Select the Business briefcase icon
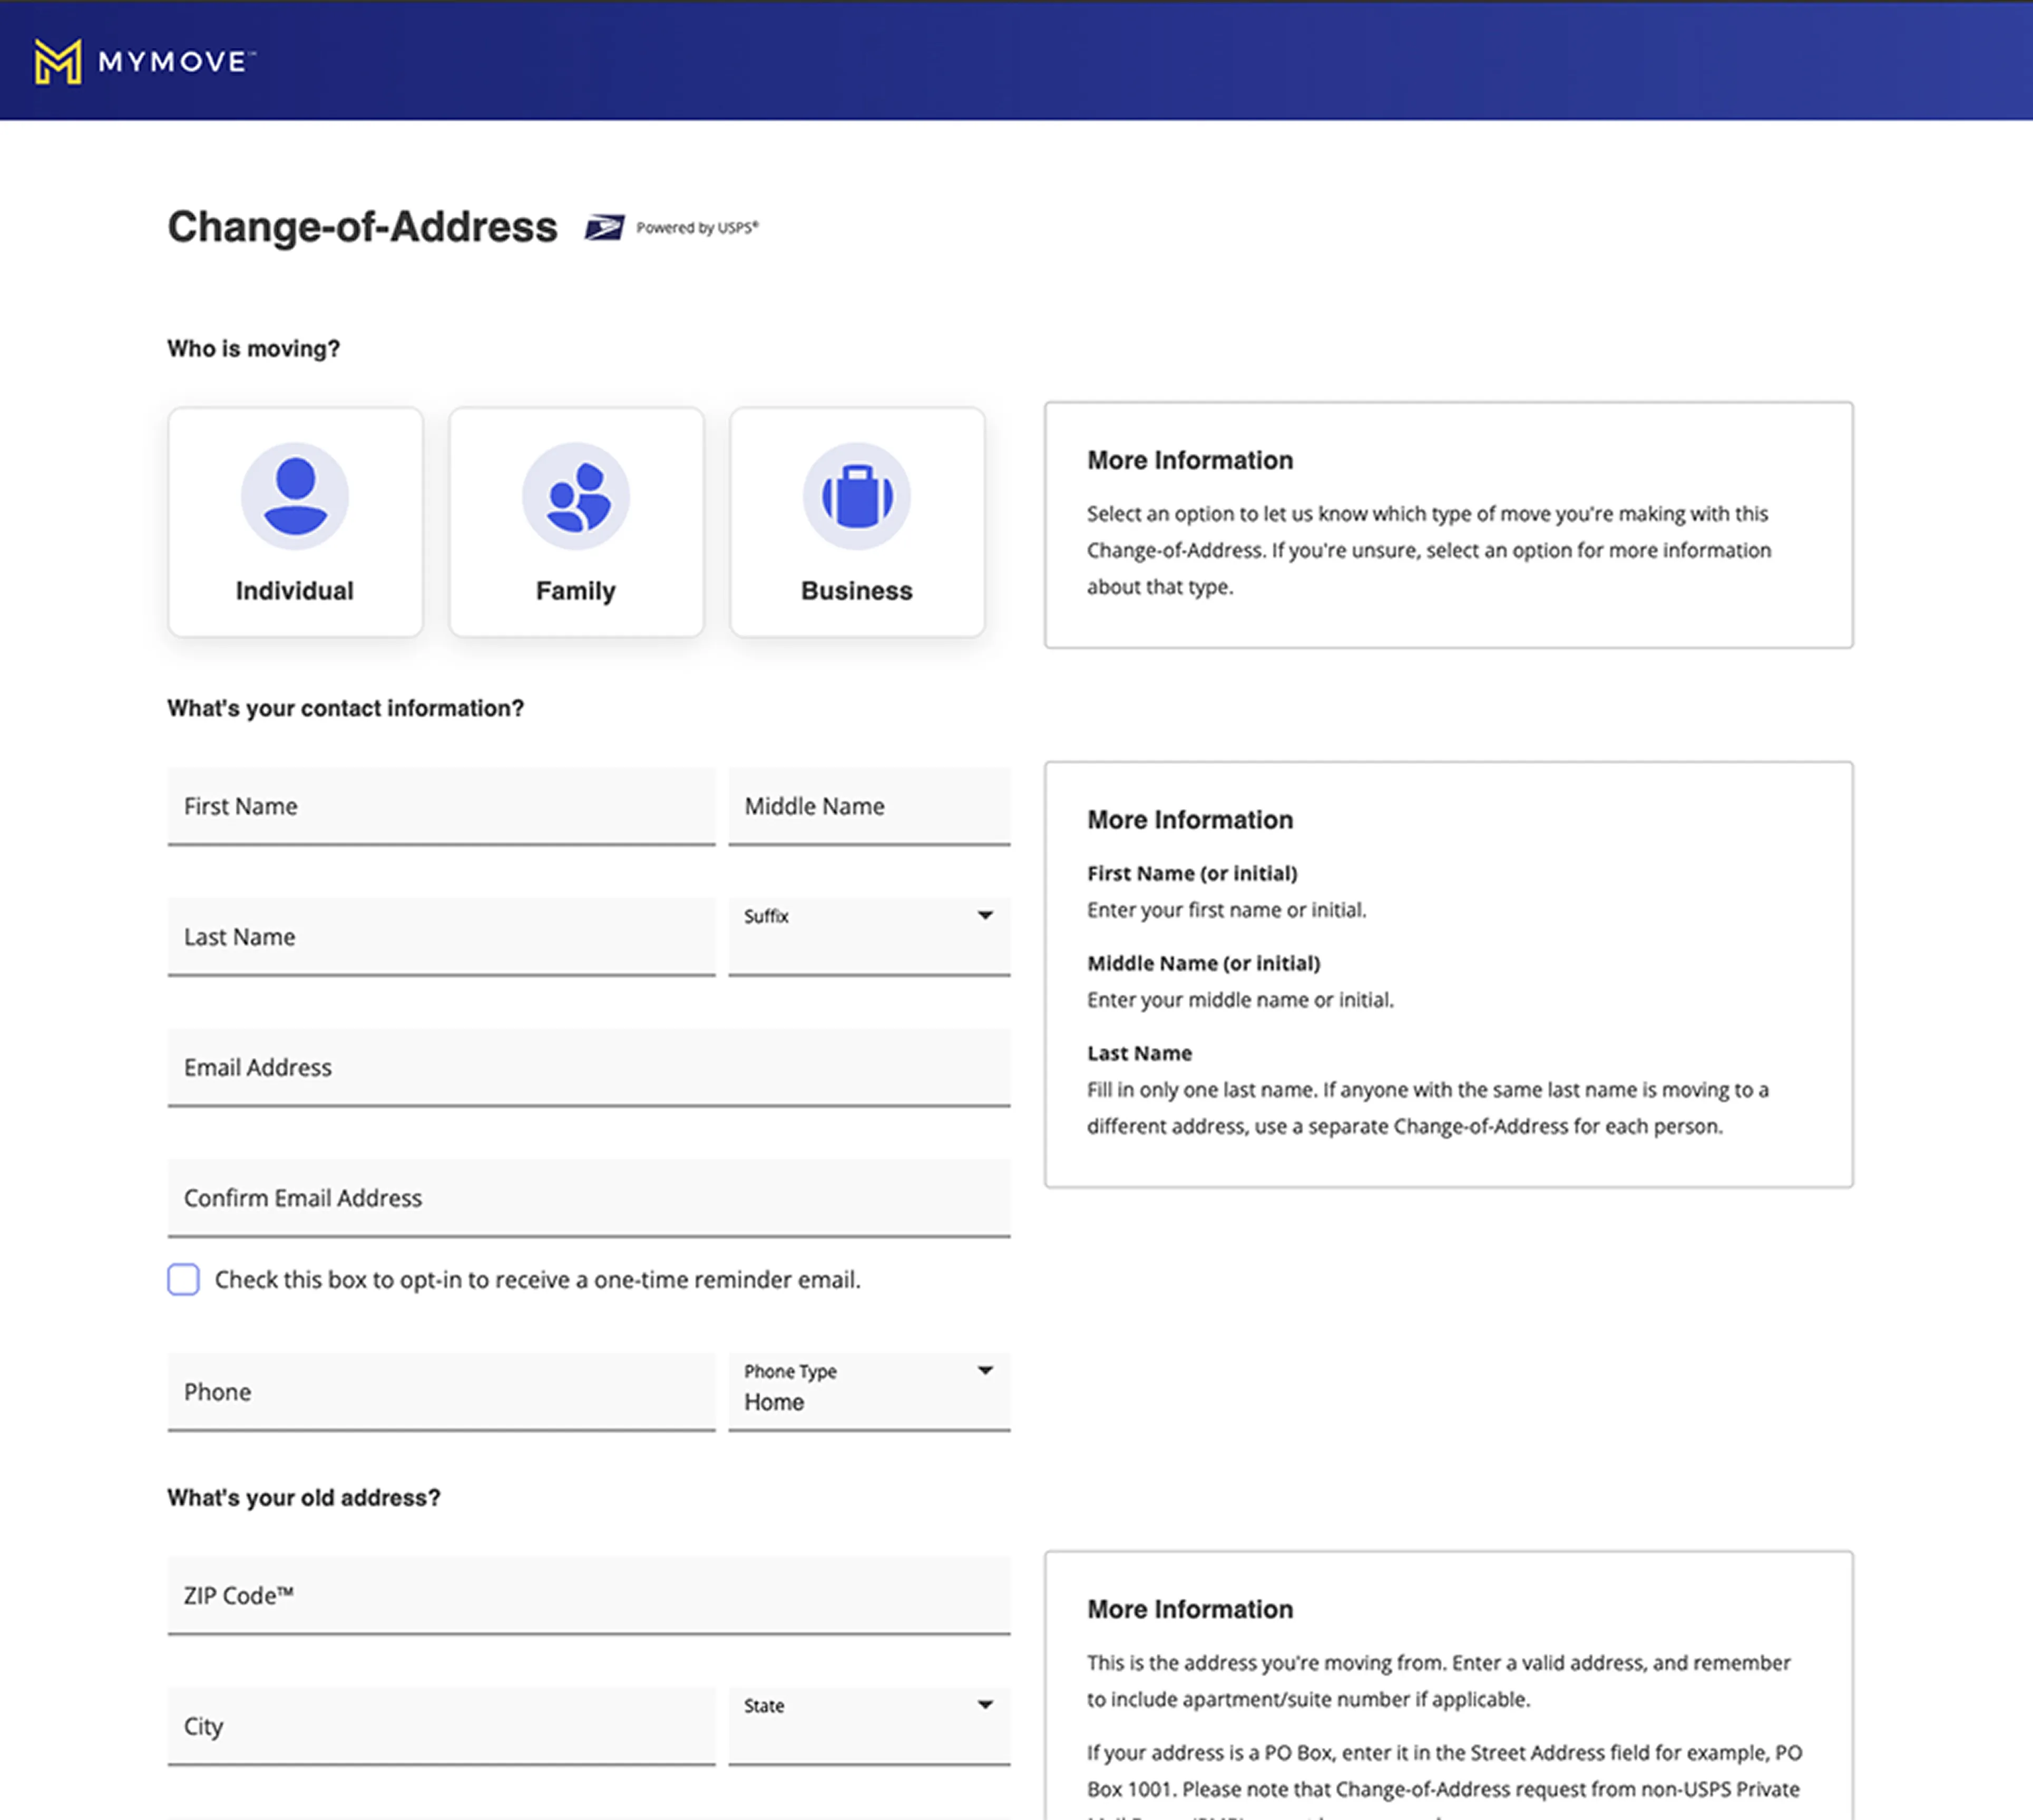 pyautogui.click(x=857, y=497)
